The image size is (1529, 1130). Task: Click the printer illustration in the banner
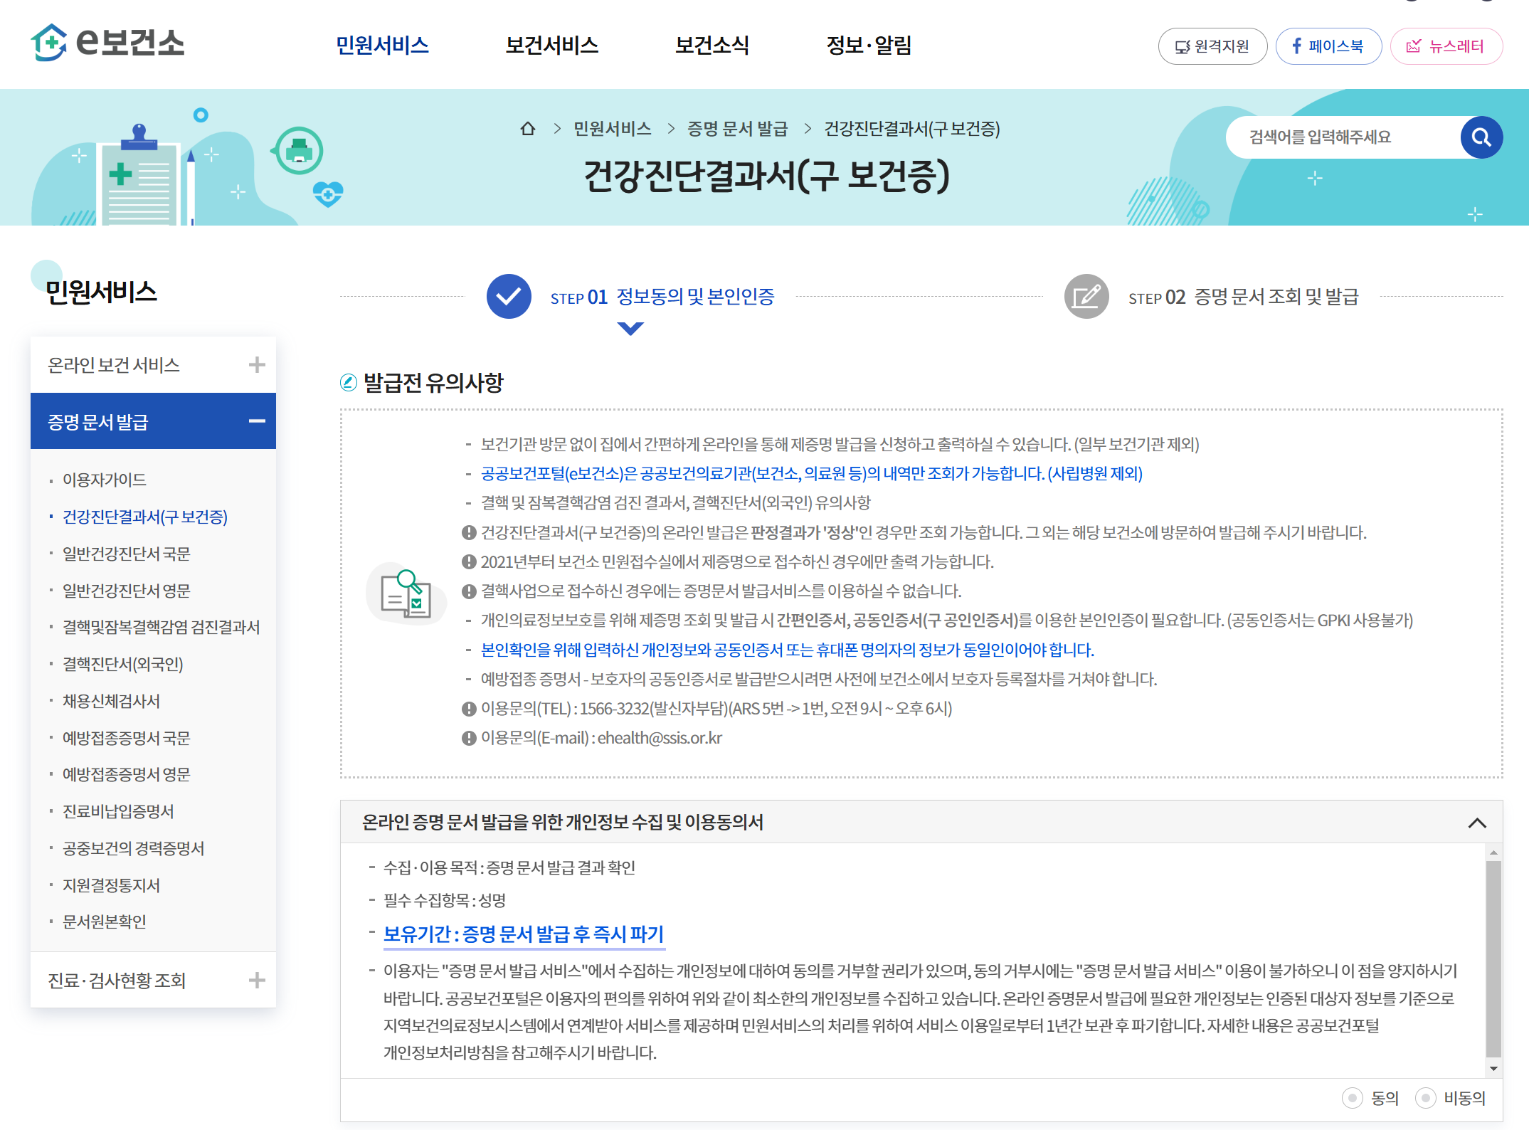pos(298,152)
